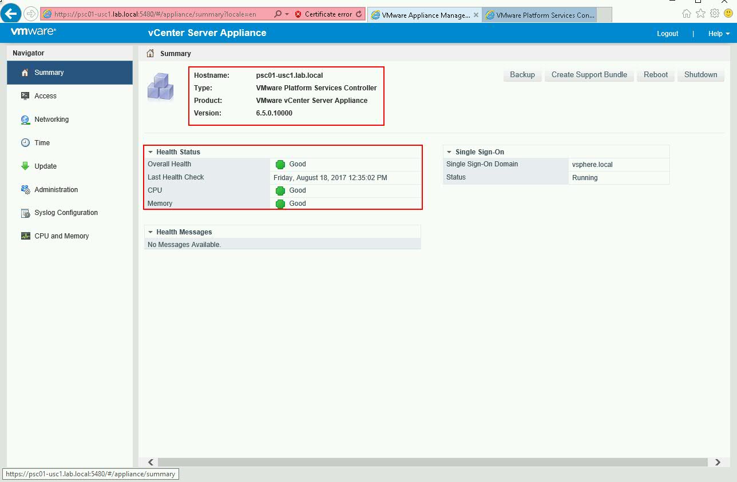Open the Summary home icon in navigator
The image size is (737, 482).
coord(25,73)
